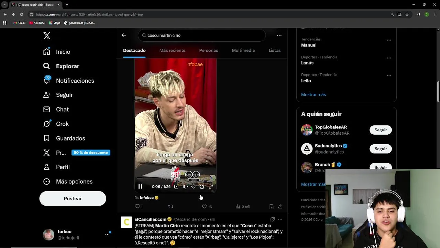Open Grok assistant
This screenshot has width=440, height=248.
click(56, 124)
